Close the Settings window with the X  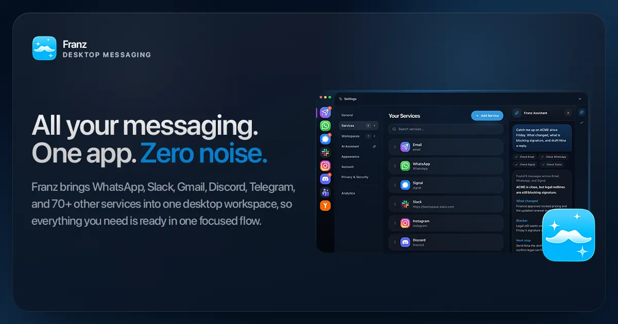pos(579,99)
